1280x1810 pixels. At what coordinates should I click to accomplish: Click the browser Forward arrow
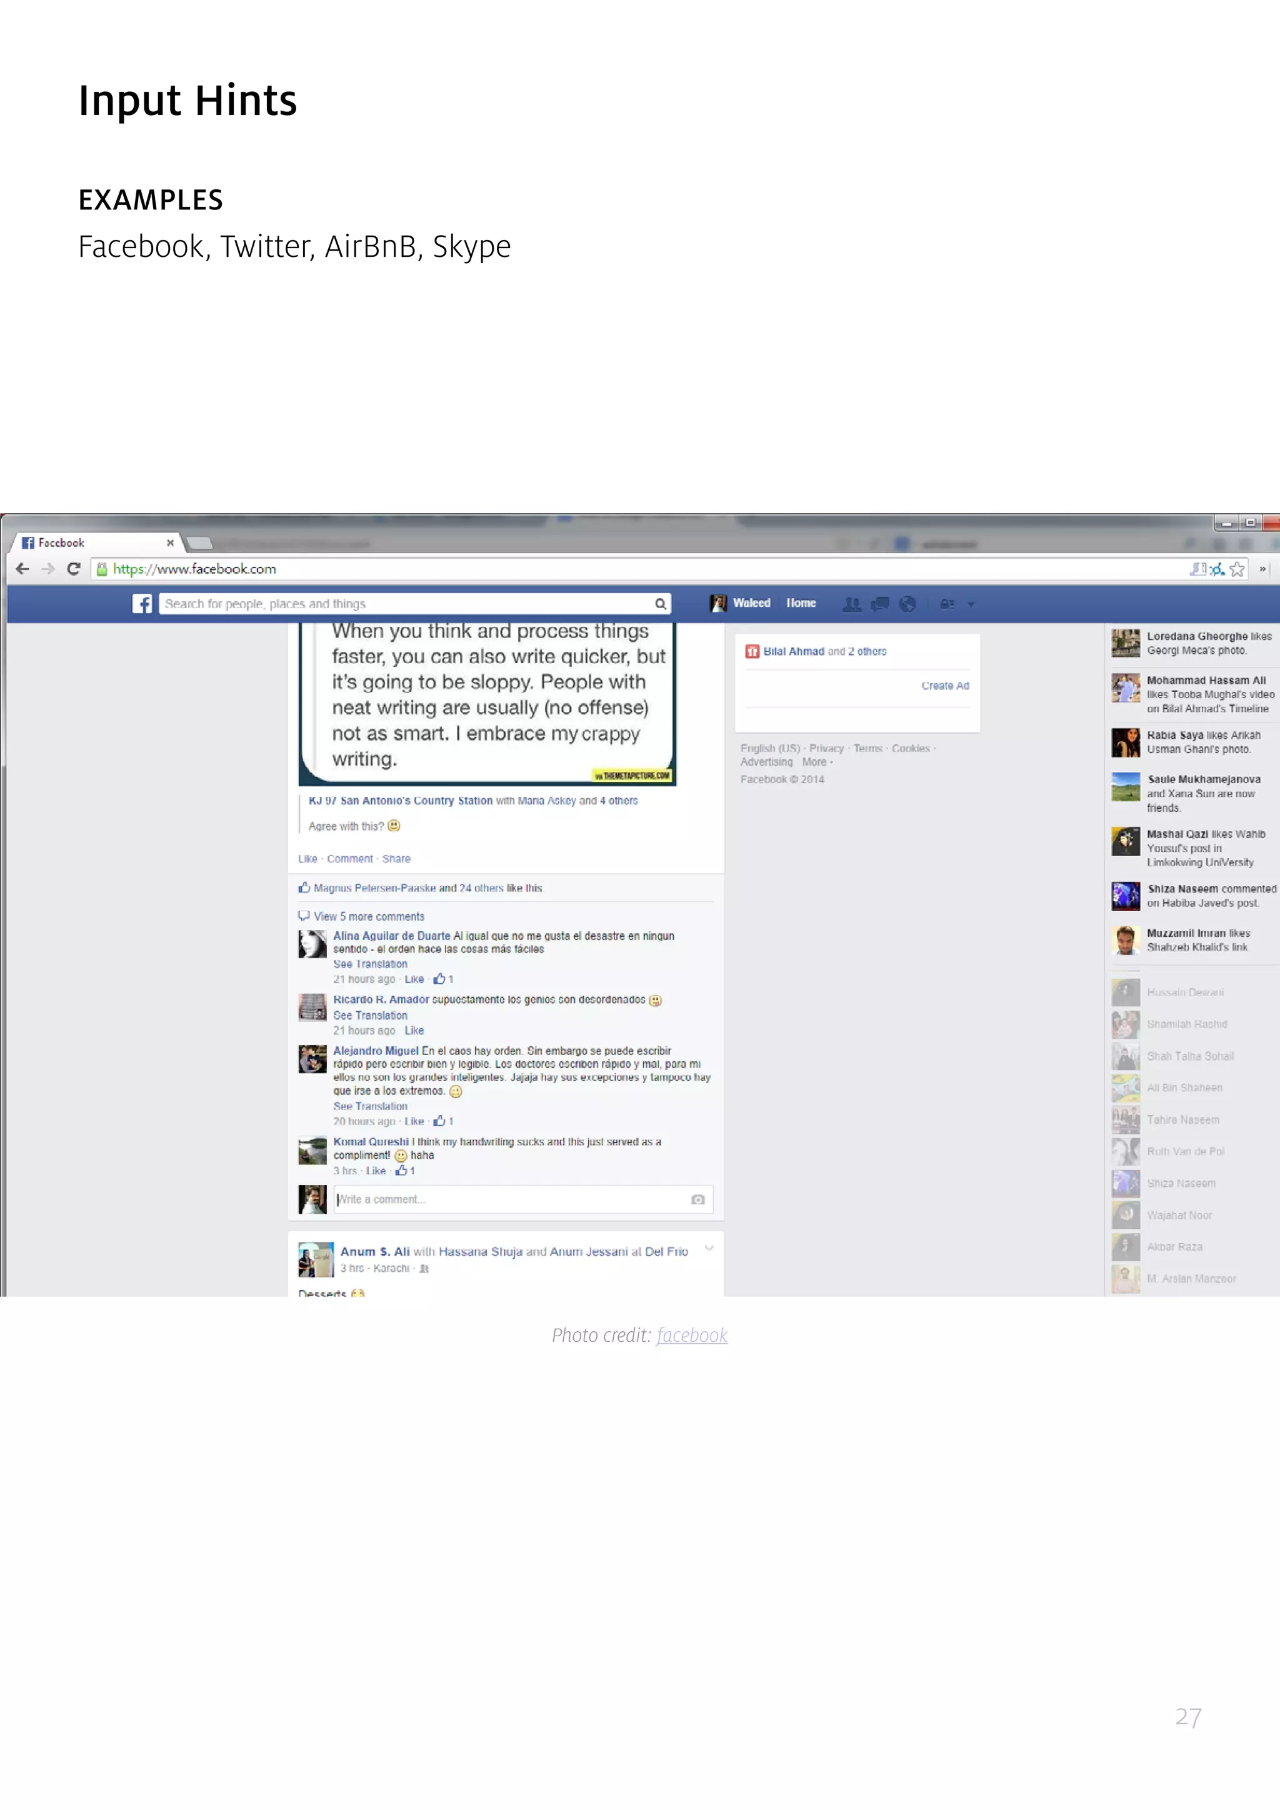click(48, 569)
